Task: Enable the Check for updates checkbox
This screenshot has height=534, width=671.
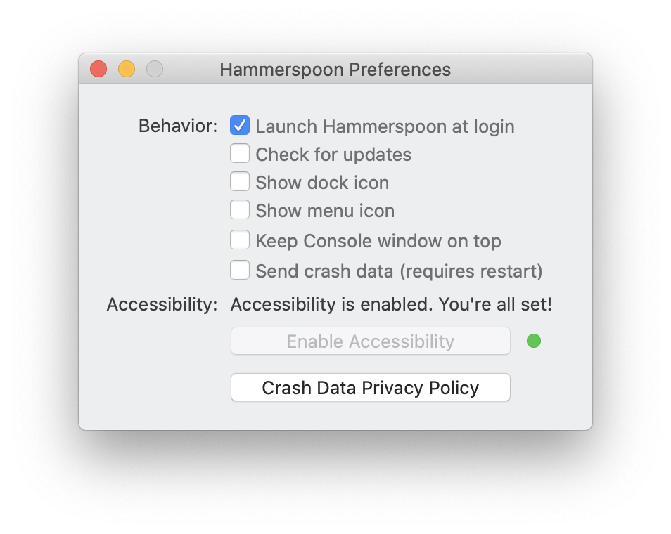Action: 240,154
